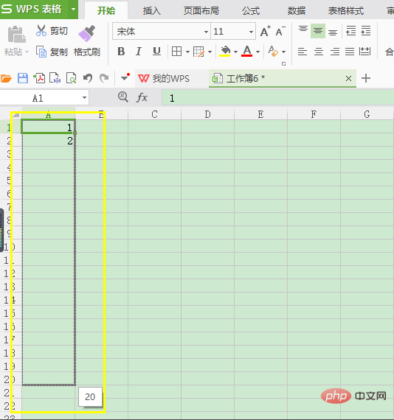Viewport: 394px width, 420px height.
Task: Open the Name Box dropdown arrow
Action: click(x=85, y=98)
